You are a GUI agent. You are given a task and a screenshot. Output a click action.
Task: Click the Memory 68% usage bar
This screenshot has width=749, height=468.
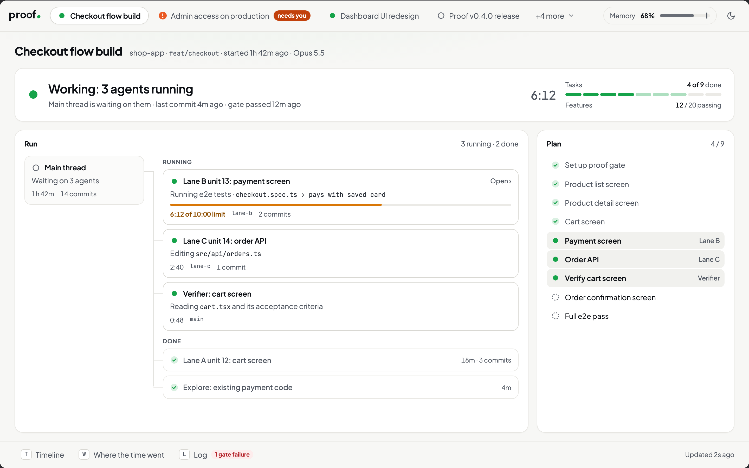(x=684, y=16)
